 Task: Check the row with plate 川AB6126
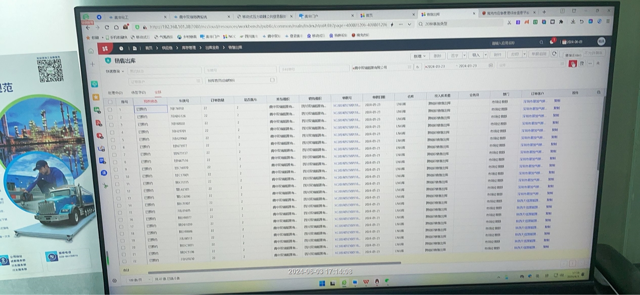(111, 117)
